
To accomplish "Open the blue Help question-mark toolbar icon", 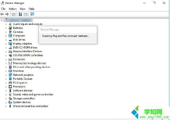I will 20,14.
